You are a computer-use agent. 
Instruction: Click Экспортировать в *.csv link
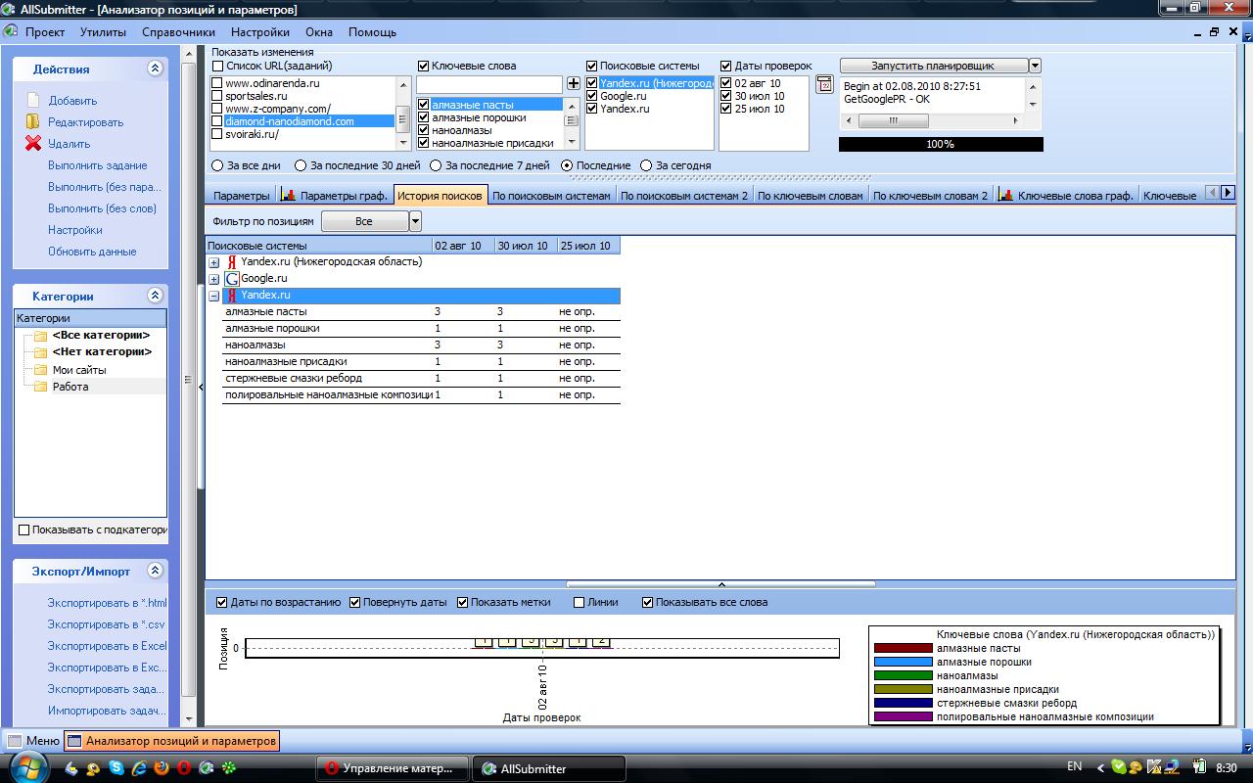click(x=107, y=624)
